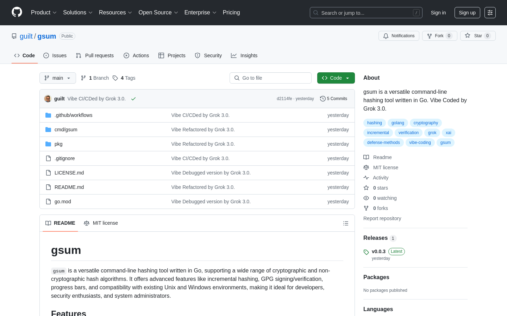Image resolution: width=507 pixels, height=316 pixels.
Task: Click Sign in
Action: coord(438,13)
